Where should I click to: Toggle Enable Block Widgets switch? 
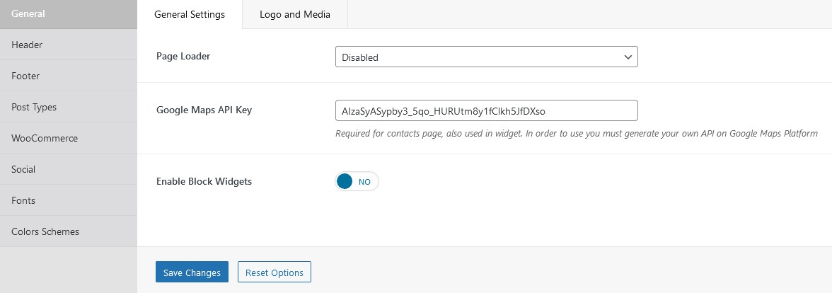[357, 181]
